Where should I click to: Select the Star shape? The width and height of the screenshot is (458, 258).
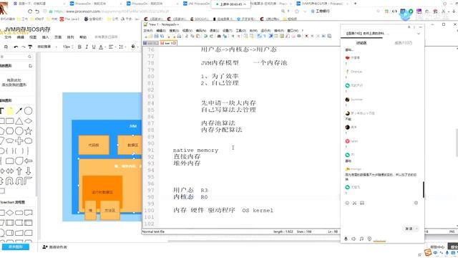point(29,130)
